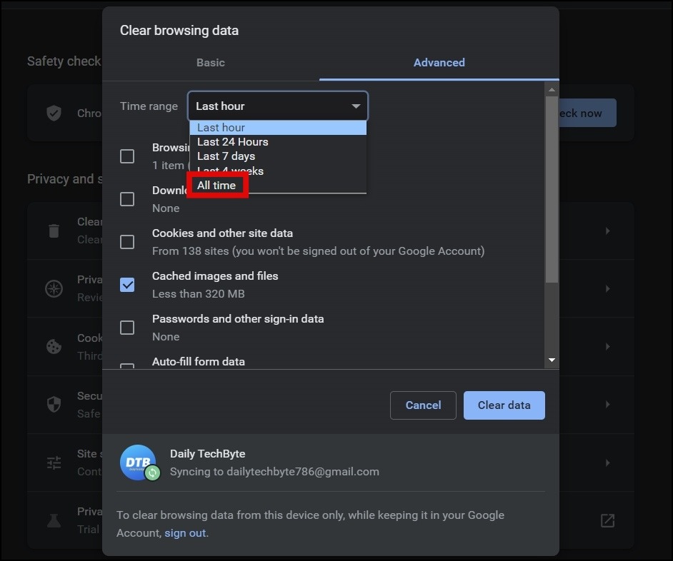Check the Browsing history checkbox

pyautogui.click(x=127, y=156)
